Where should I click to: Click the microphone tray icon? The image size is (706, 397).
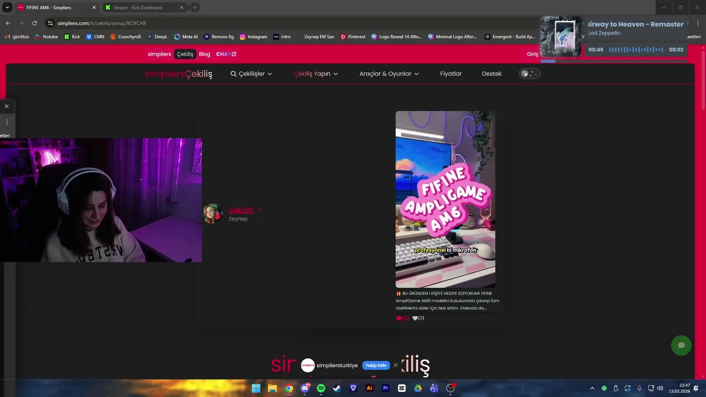[639, 388]
